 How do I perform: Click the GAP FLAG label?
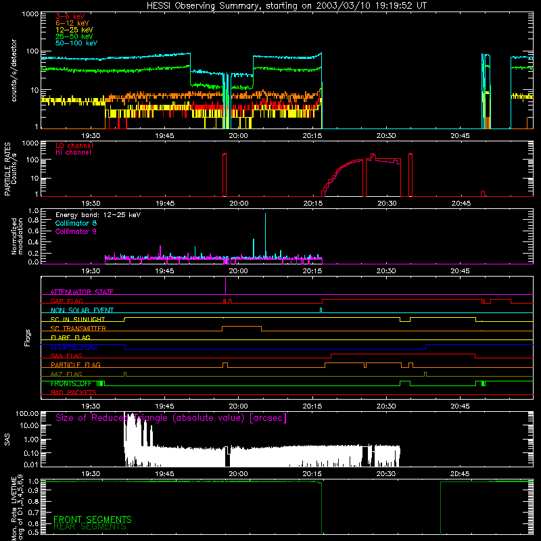point(66,301)
